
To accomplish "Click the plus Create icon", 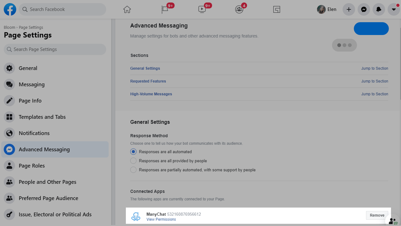I will (349, 9).
